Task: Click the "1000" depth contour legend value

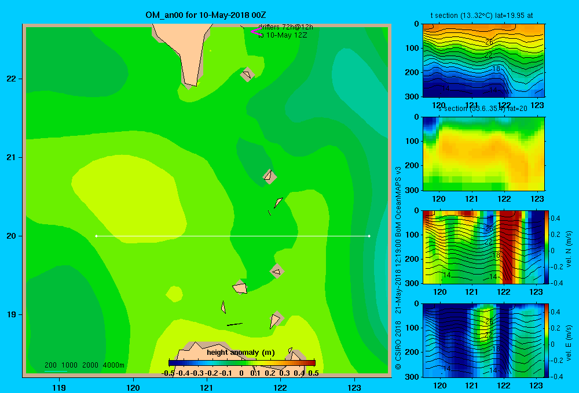Action: point(69,365)
